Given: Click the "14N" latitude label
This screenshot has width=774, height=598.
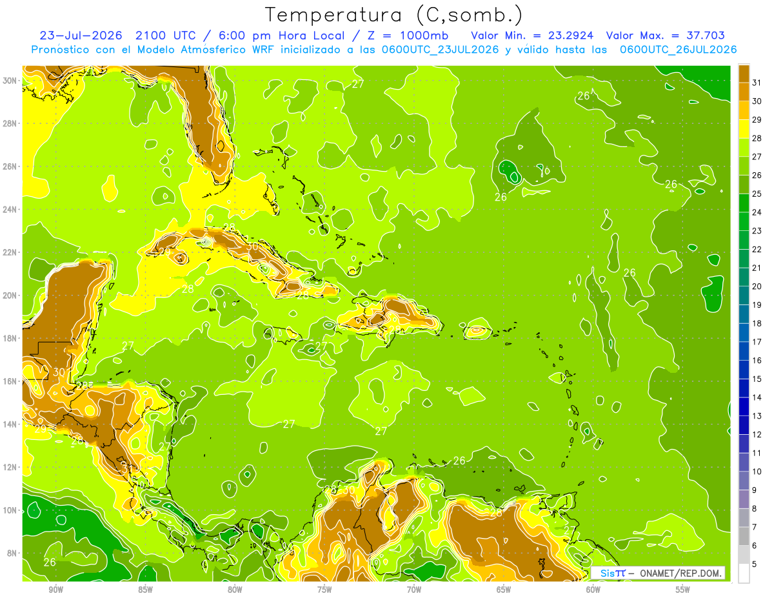Looking at the screenshot, I should tap(11, 424).
